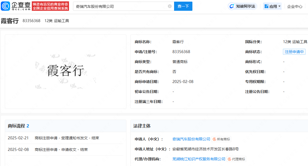Click the 注册满三年日期 label
The image size is (308, 166).
coord(149,102)
